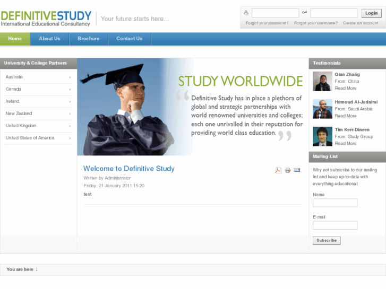Expand the New Zealand arrow
Screen dimensions: 386x289
[70, 114]
